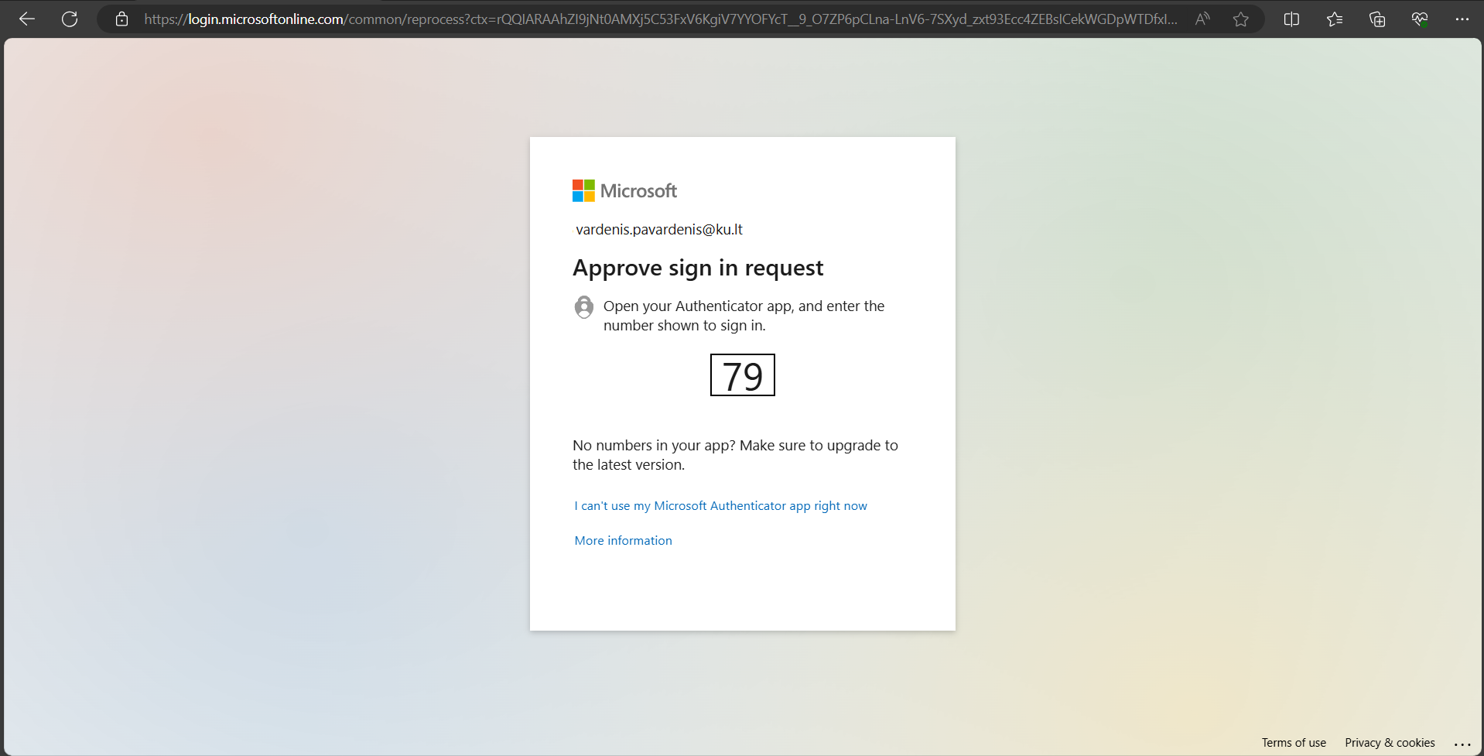Screen dimensions: 1484x756
Task: Click the vardenis.pavardenis@ku.lt account text
Action: (x=659, y=230)
